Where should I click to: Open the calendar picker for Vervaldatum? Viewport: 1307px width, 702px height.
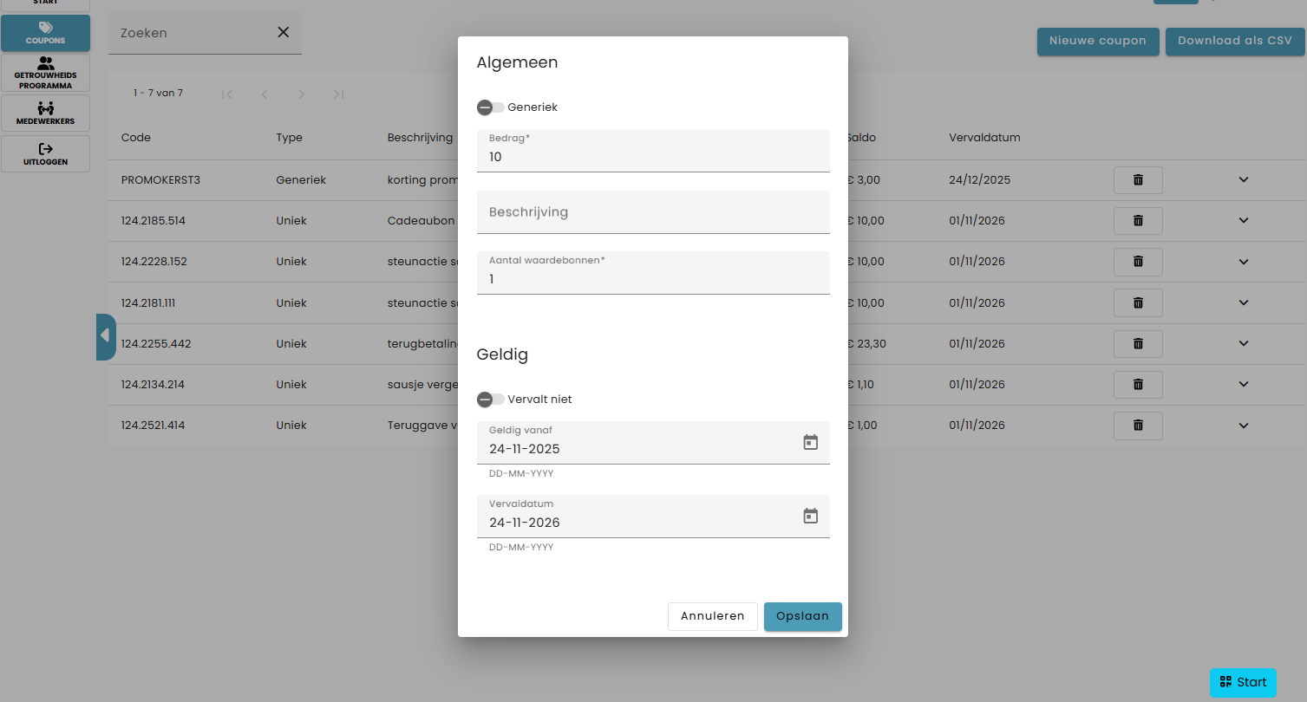pyautogui.click(x=810, y=516)
